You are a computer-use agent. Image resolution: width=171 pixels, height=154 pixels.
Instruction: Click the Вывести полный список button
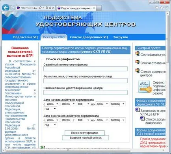[x=85, y=138]
